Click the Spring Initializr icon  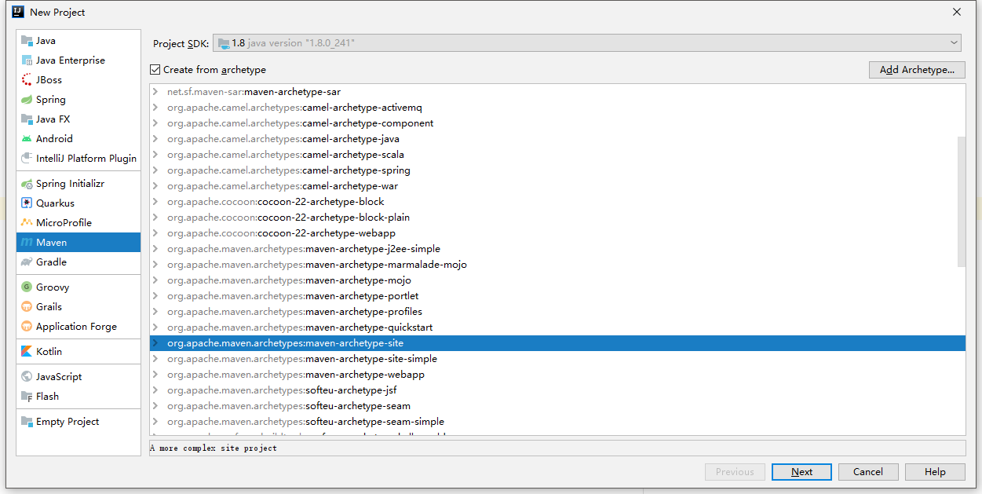point(27,184)
